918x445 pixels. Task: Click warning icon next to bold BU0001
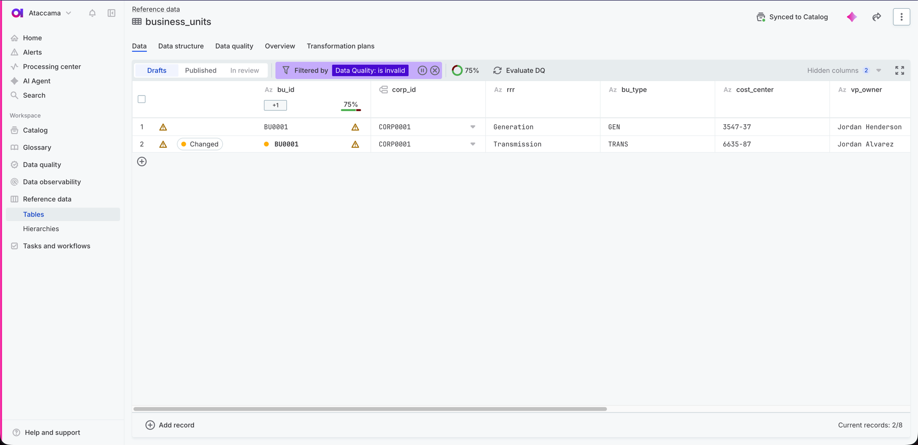coord(355,144)
